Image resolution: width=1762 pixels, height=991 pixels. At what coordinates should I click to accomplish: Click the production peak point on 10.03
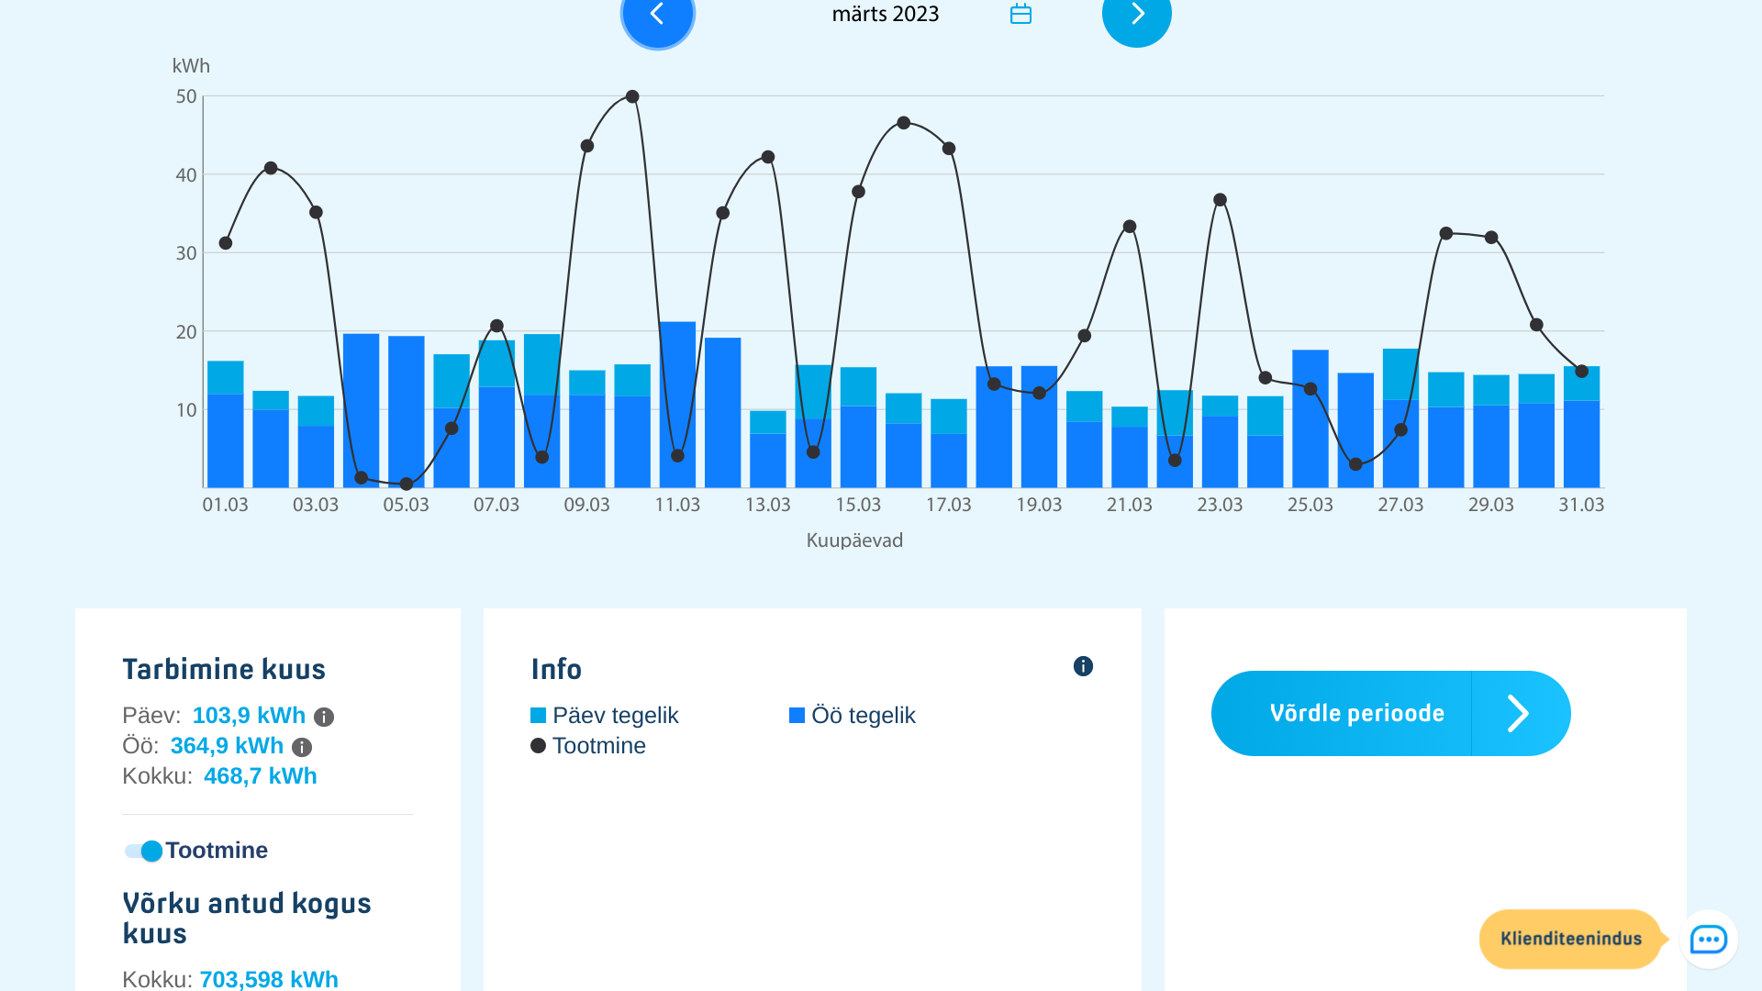point(632,96)
